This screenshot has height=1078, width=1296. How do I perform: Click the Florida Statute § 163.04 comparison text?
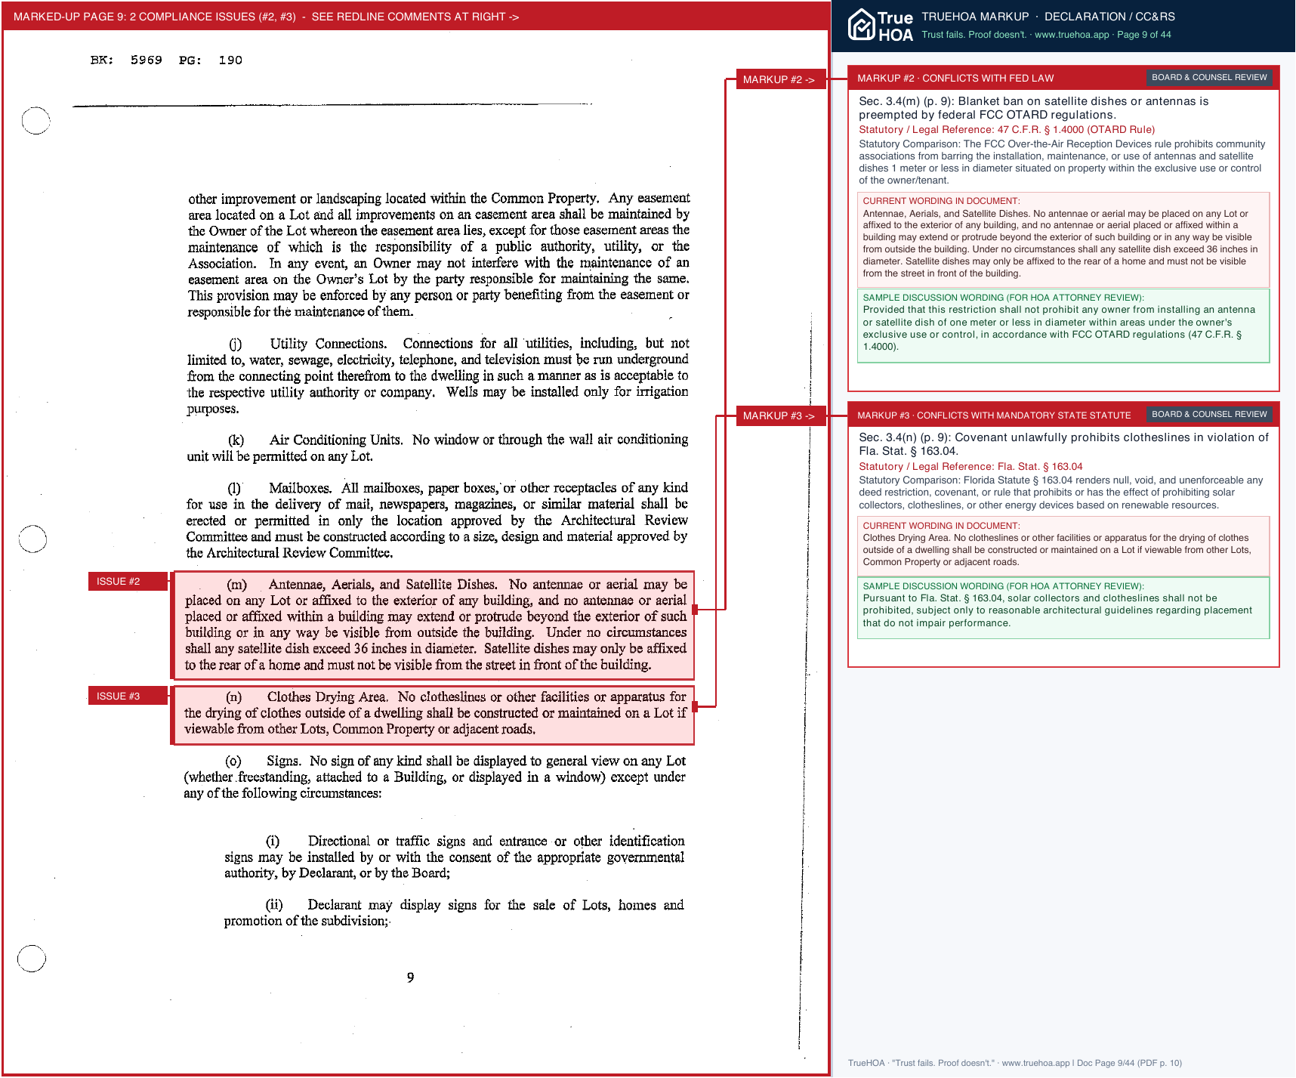pyautogui.click(x=1060, y=493)
